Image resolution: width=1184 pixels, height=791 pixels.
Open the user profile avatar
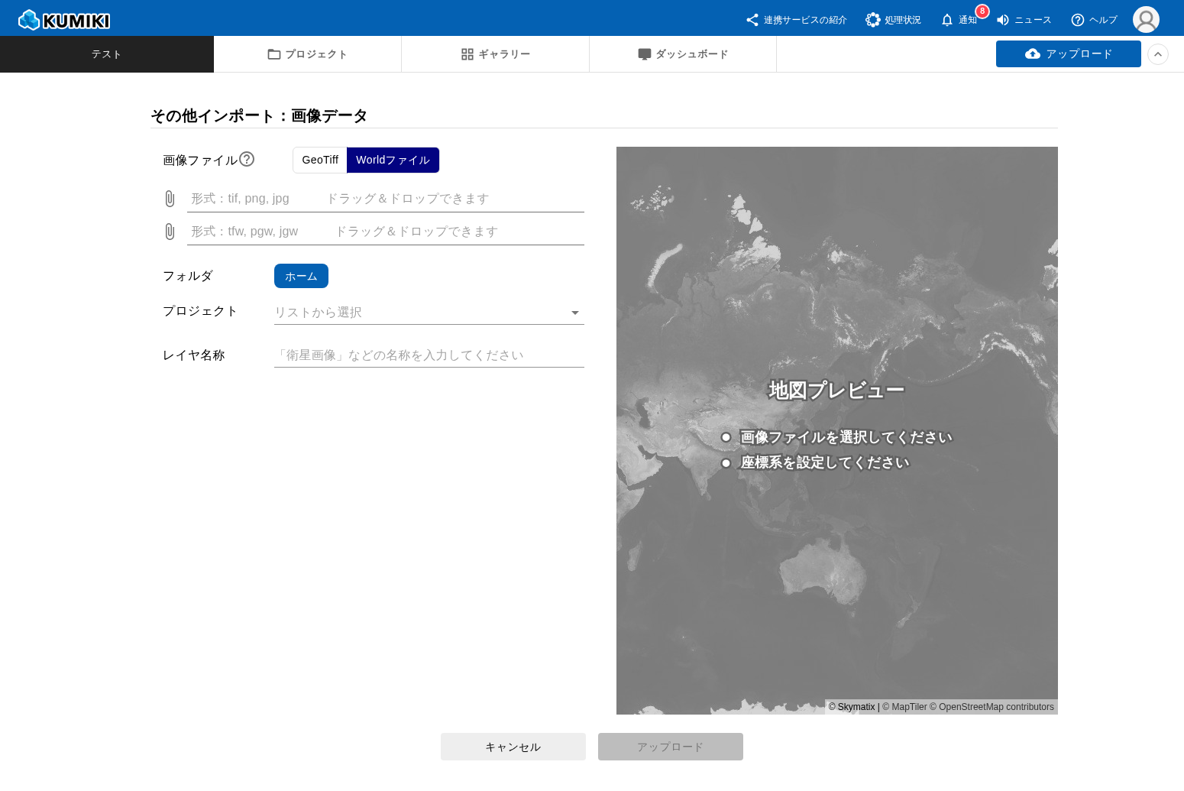point(1146,20)
